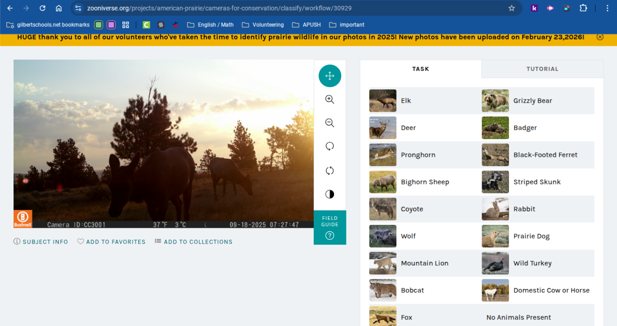617x326 pixels.
Task: Choose the Fox option
Action: click(x=425, y=315)
